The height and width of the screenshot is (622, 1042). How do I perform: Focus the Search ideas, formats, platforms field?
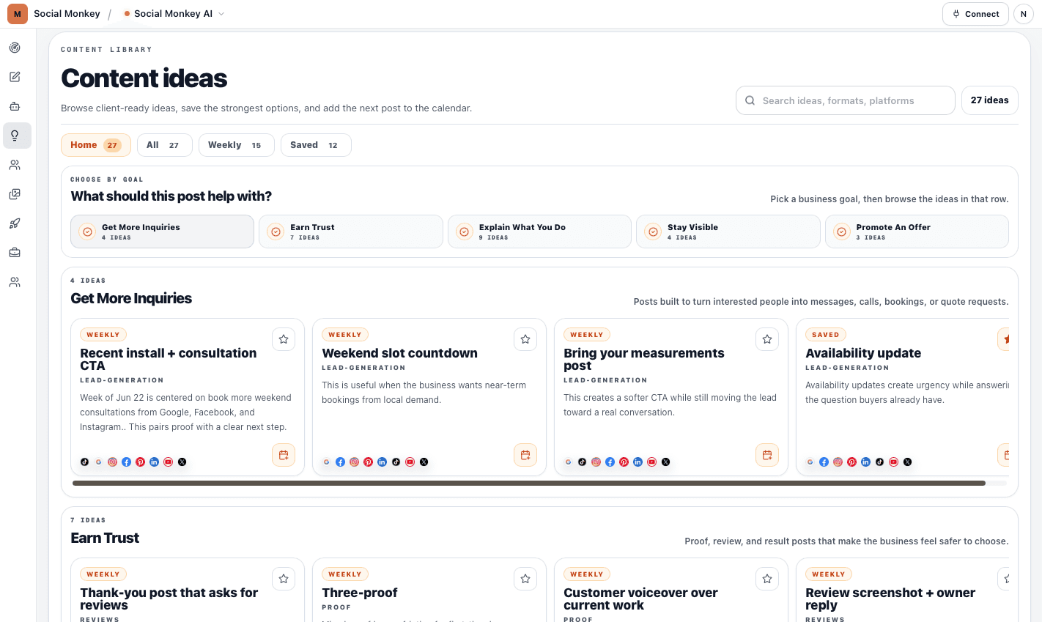(846, 100)
